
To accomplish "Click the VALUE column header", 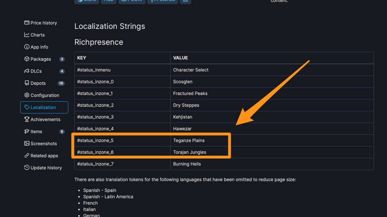I will (272, 58).
